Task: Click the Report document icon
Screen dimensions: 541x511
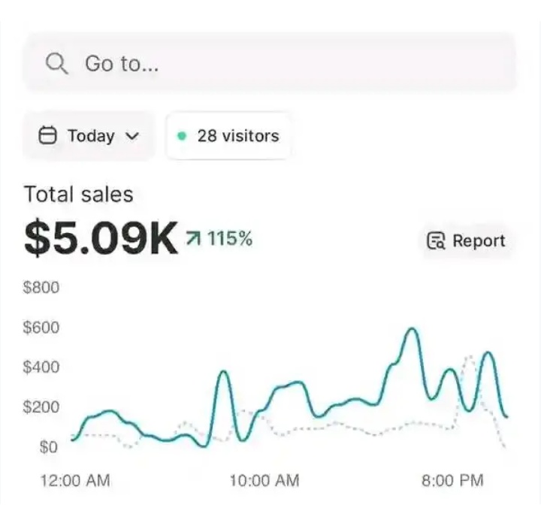Action: [x=436, y=241]
